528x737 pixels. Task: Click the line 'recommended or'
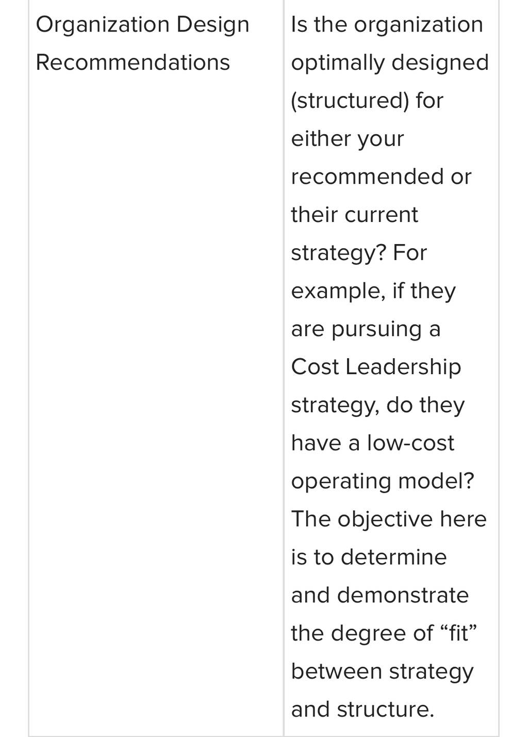(381, 177)
